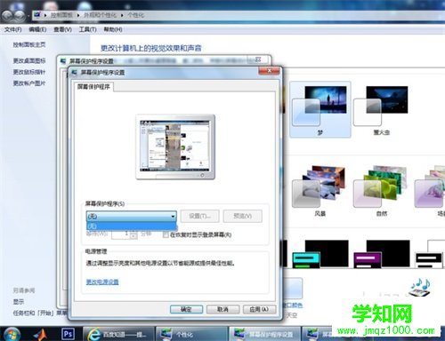The image size is (445, 341).
Task: Expand the breadcrumb arrow after 控制面板
Action: [x=78, y=15]
